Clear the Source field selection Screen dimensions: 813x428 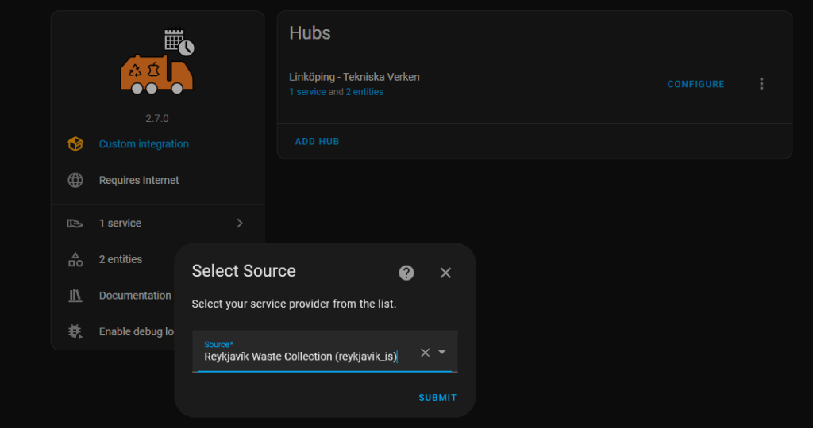click(x=426, y=353)
